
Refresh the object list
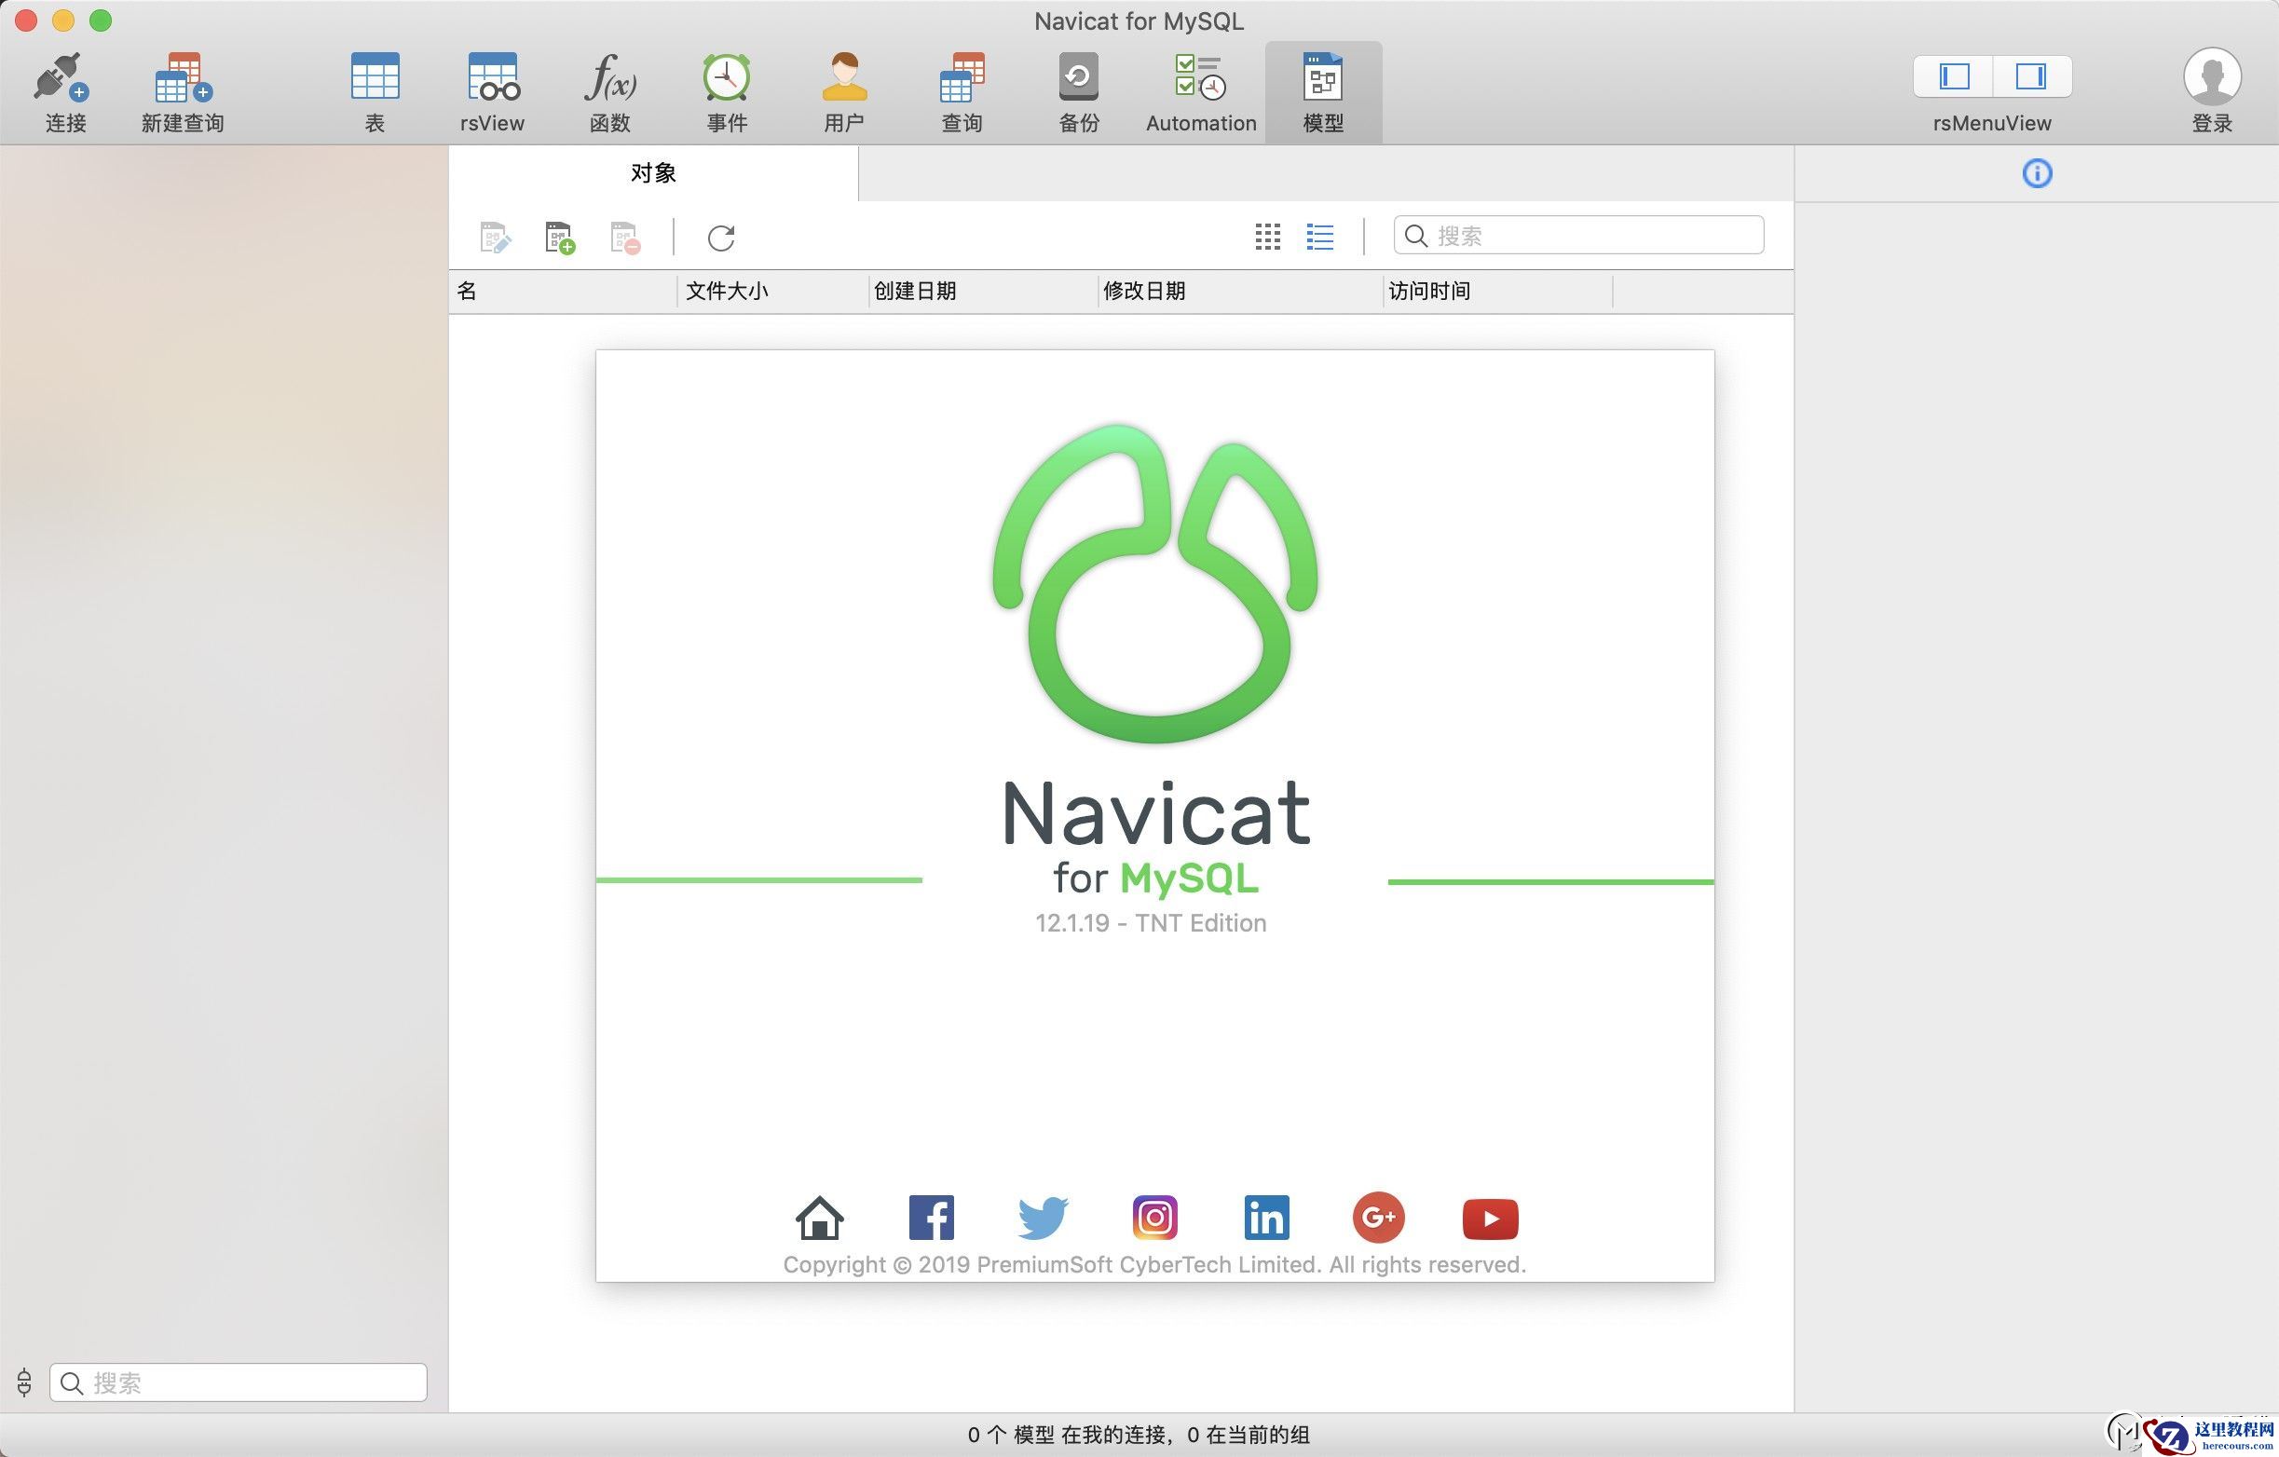(721, 238)
